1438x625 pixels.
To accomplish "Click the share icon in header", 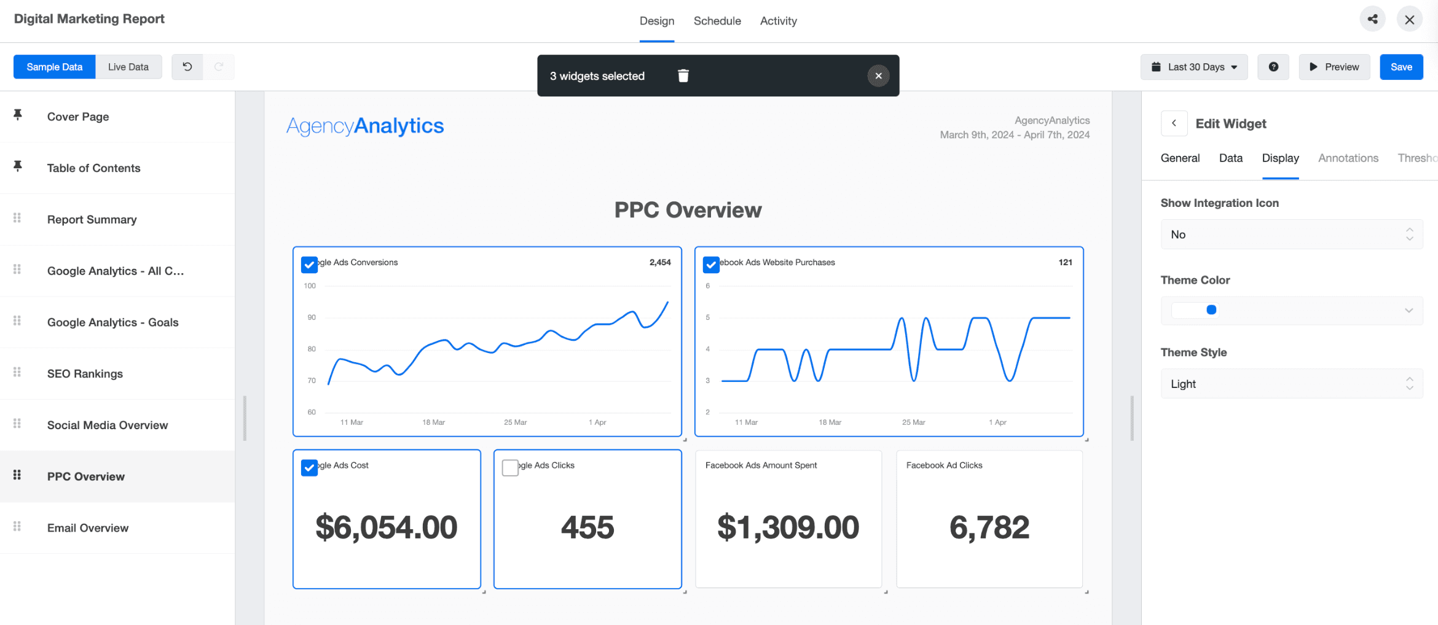I will [x=1372, y=20].
